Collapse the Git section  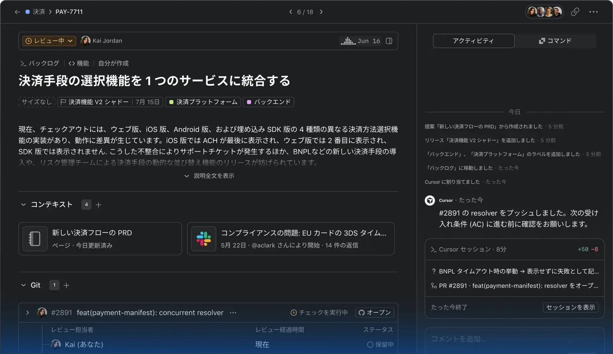(23, 285)
